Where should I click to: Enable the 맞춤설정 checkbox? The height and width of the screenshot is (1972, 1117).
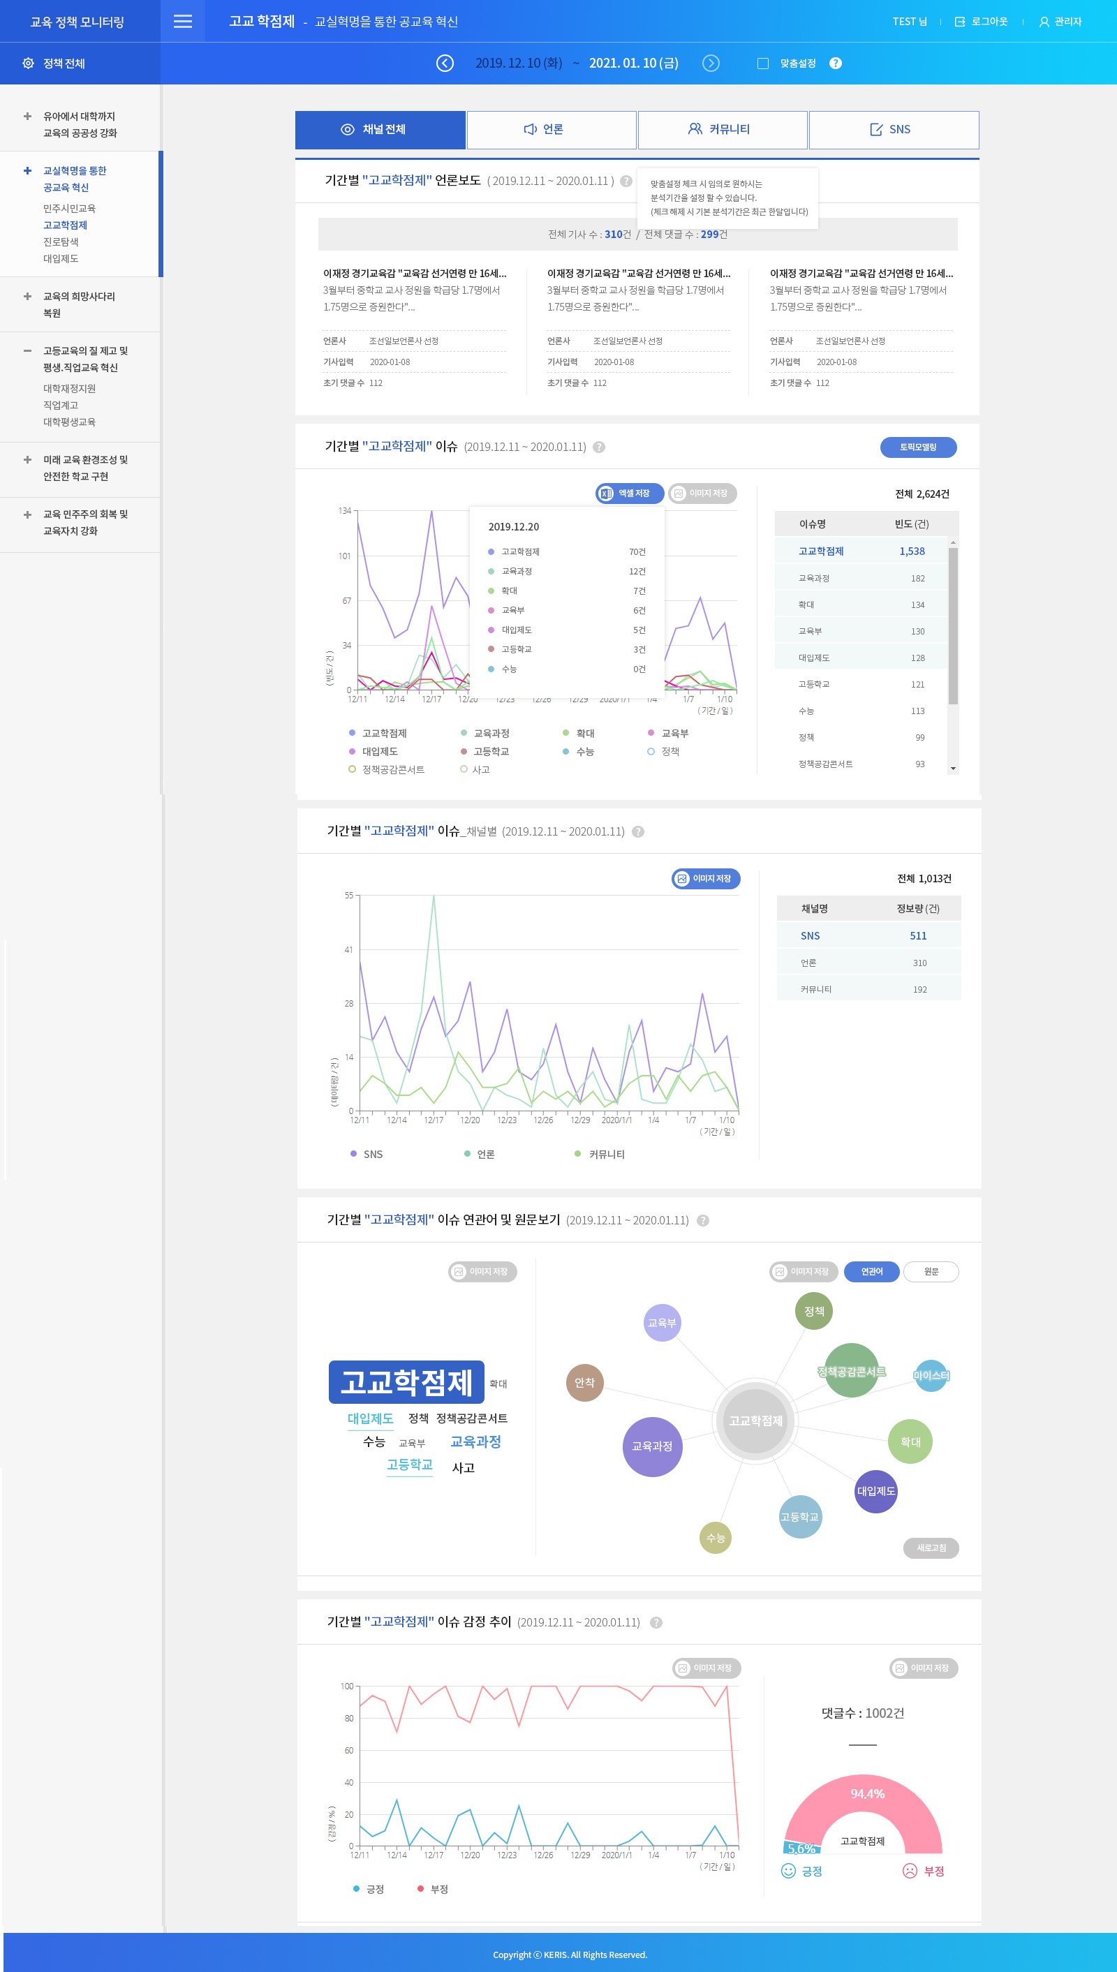coord(762,63)
